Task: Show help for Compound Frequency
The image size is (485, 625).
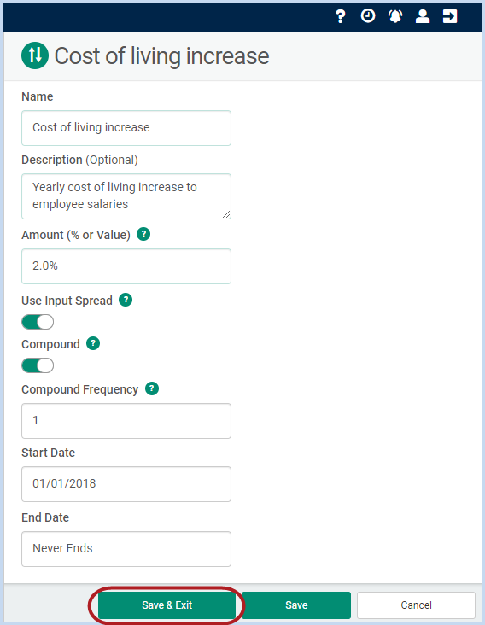Action: pos(152,388)
